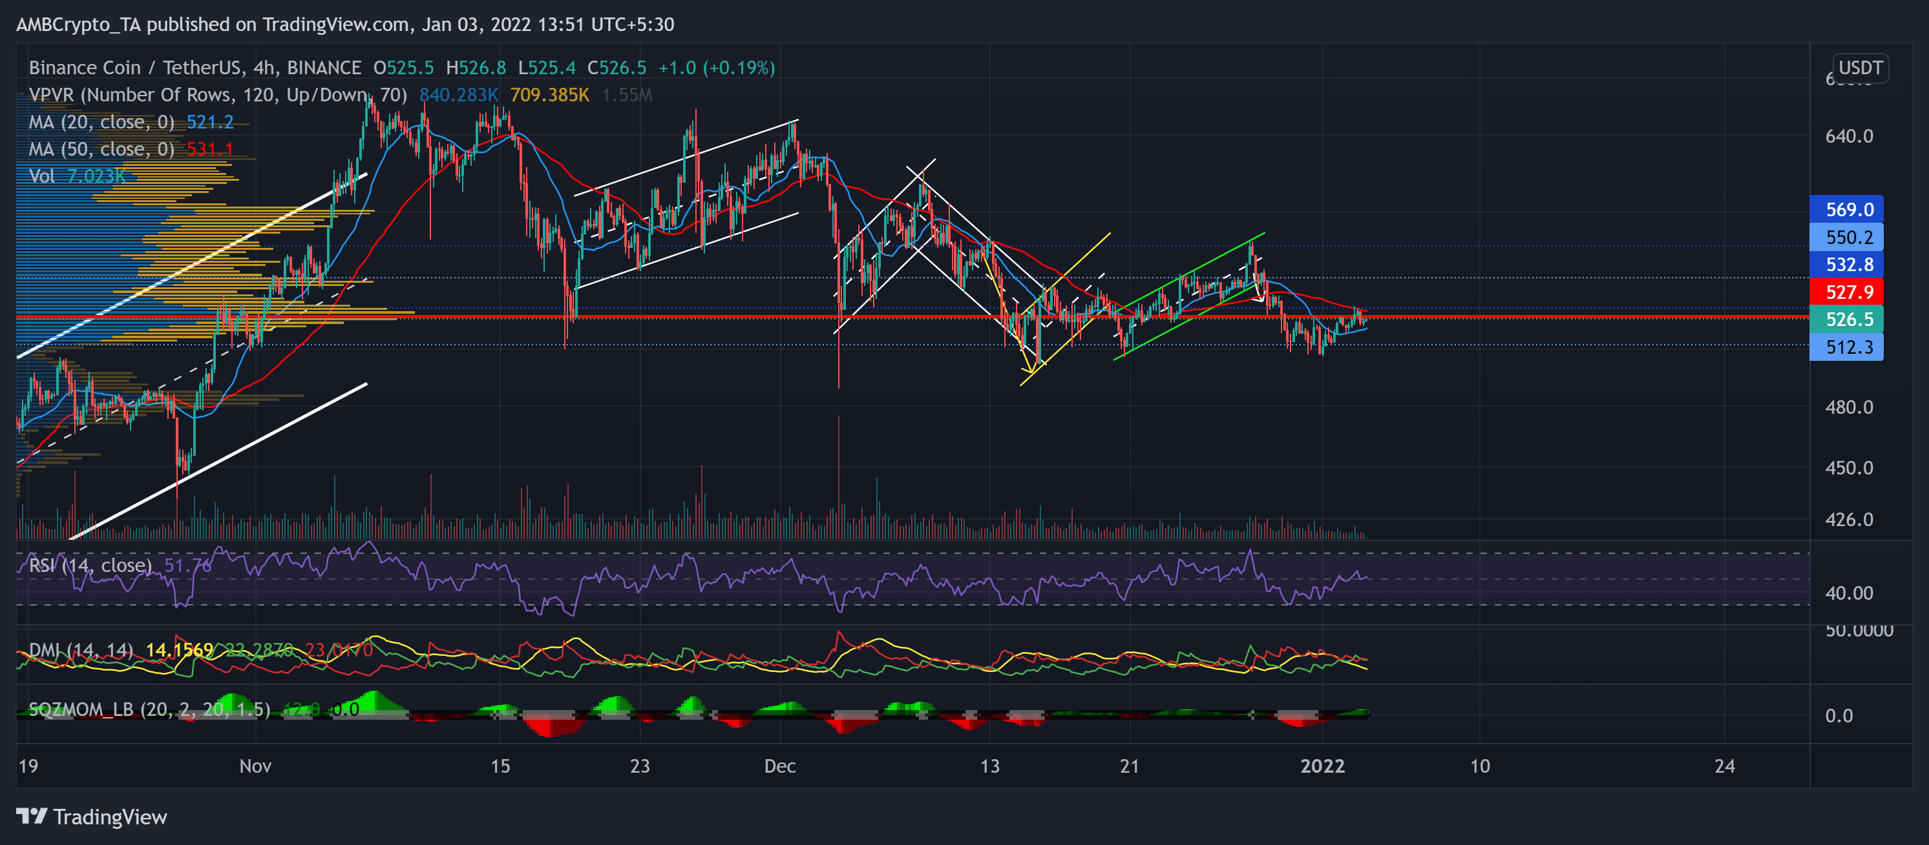
Task: Click the 426.0 price axis value
Action: [x=1849, y=520]
